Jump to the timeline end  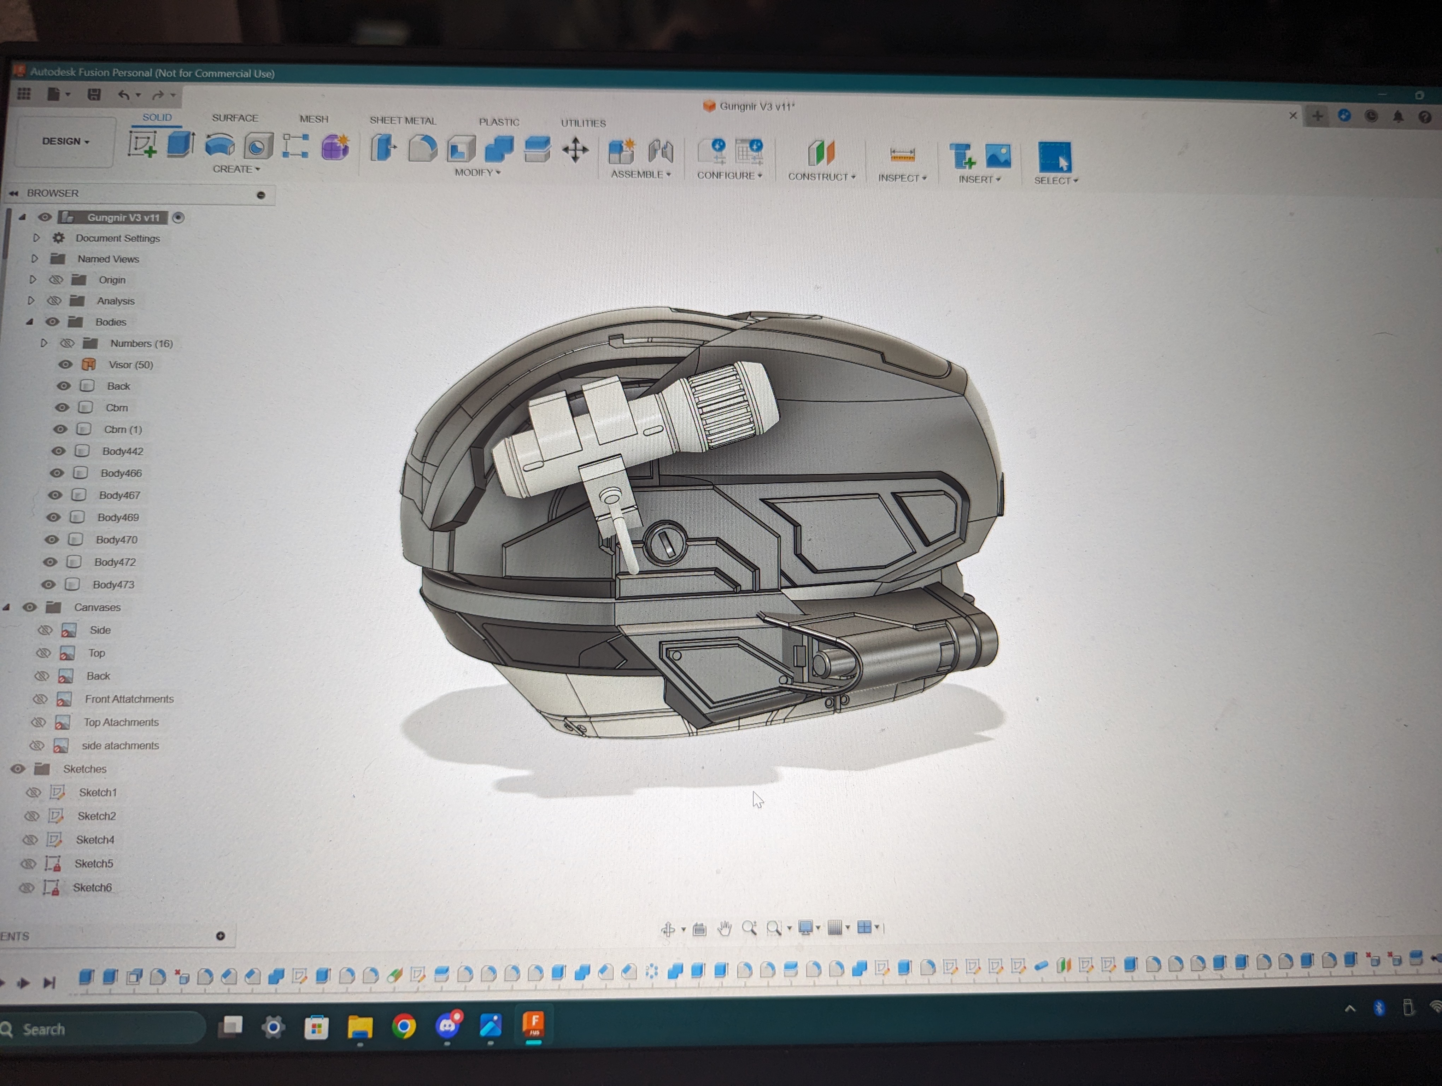click(49, 982)
